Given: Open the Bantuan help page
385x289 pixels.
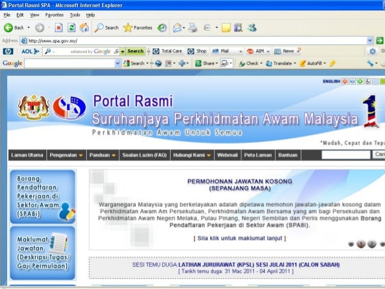Looking at the screenshot, I should point(288,155).
